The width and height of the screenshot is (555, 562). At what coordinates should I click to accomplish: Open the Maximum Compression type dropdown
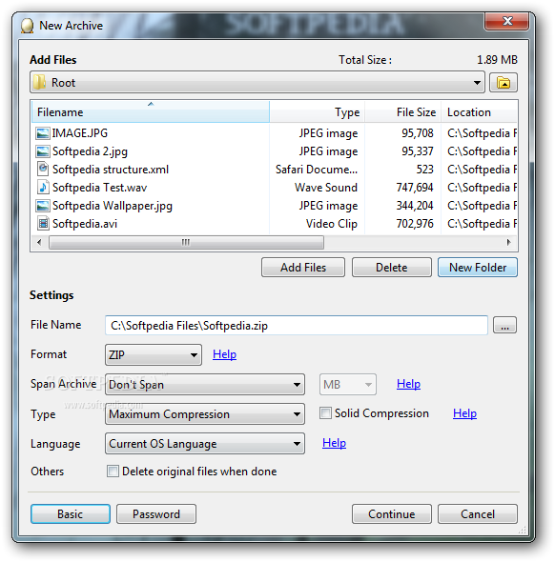click(205, 414)
